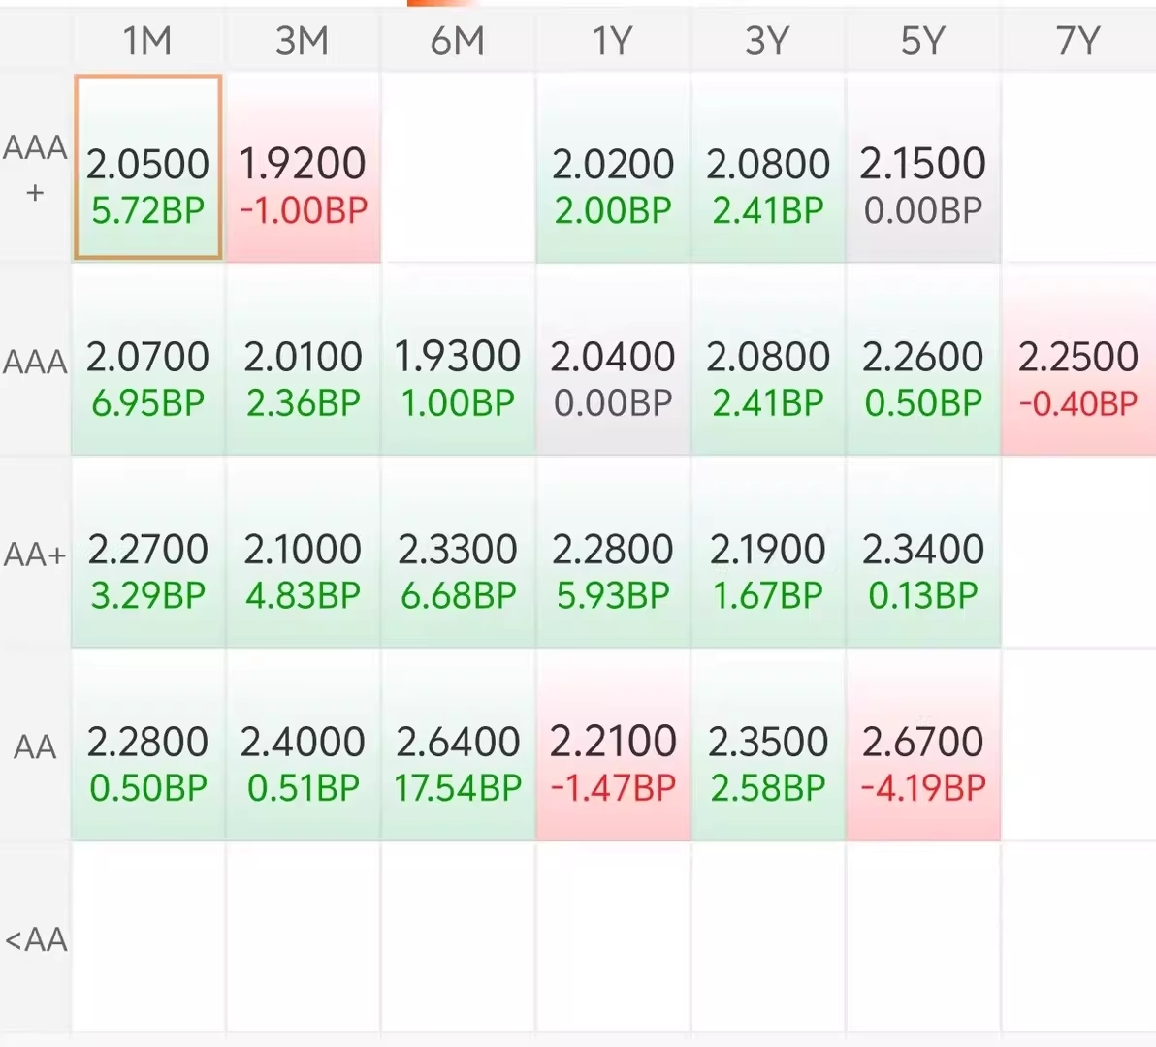1156x1047 pixels.
Task: Click the AAA+ 3M cell with -1.00BP
Action: [x=304, y=168]
